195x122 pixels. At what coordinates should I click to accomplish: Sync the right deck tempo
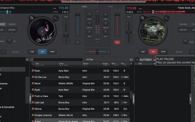163,52
